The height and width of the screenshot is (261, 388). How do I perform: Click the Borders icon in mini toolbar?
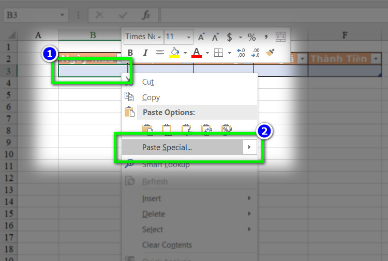pos(218,53)
